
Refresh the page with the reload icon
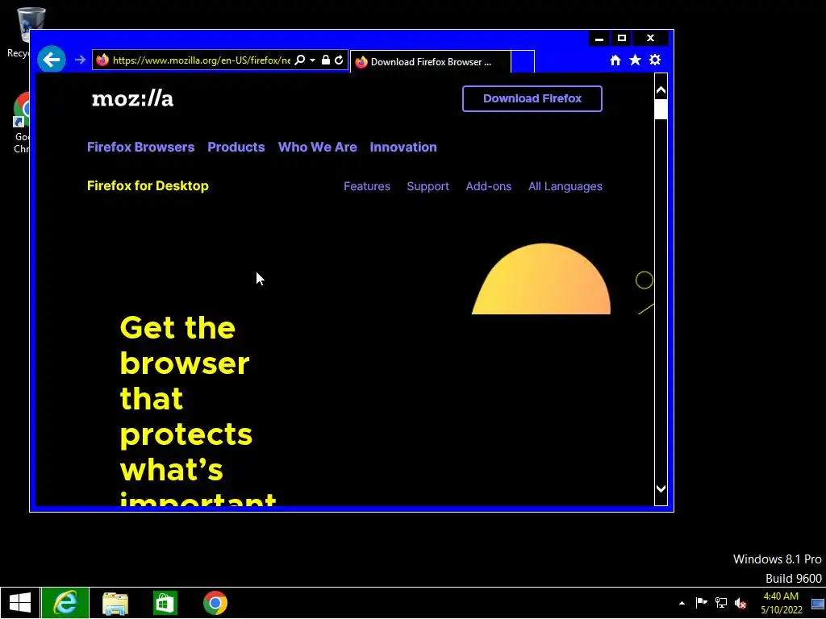pos(339,60)
